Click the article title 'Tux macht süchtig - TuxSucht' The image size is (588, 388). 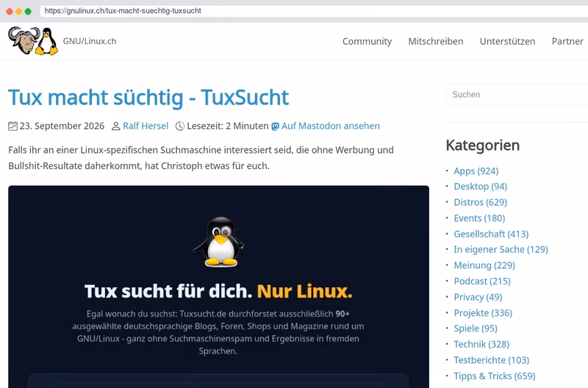coord(148,98)
